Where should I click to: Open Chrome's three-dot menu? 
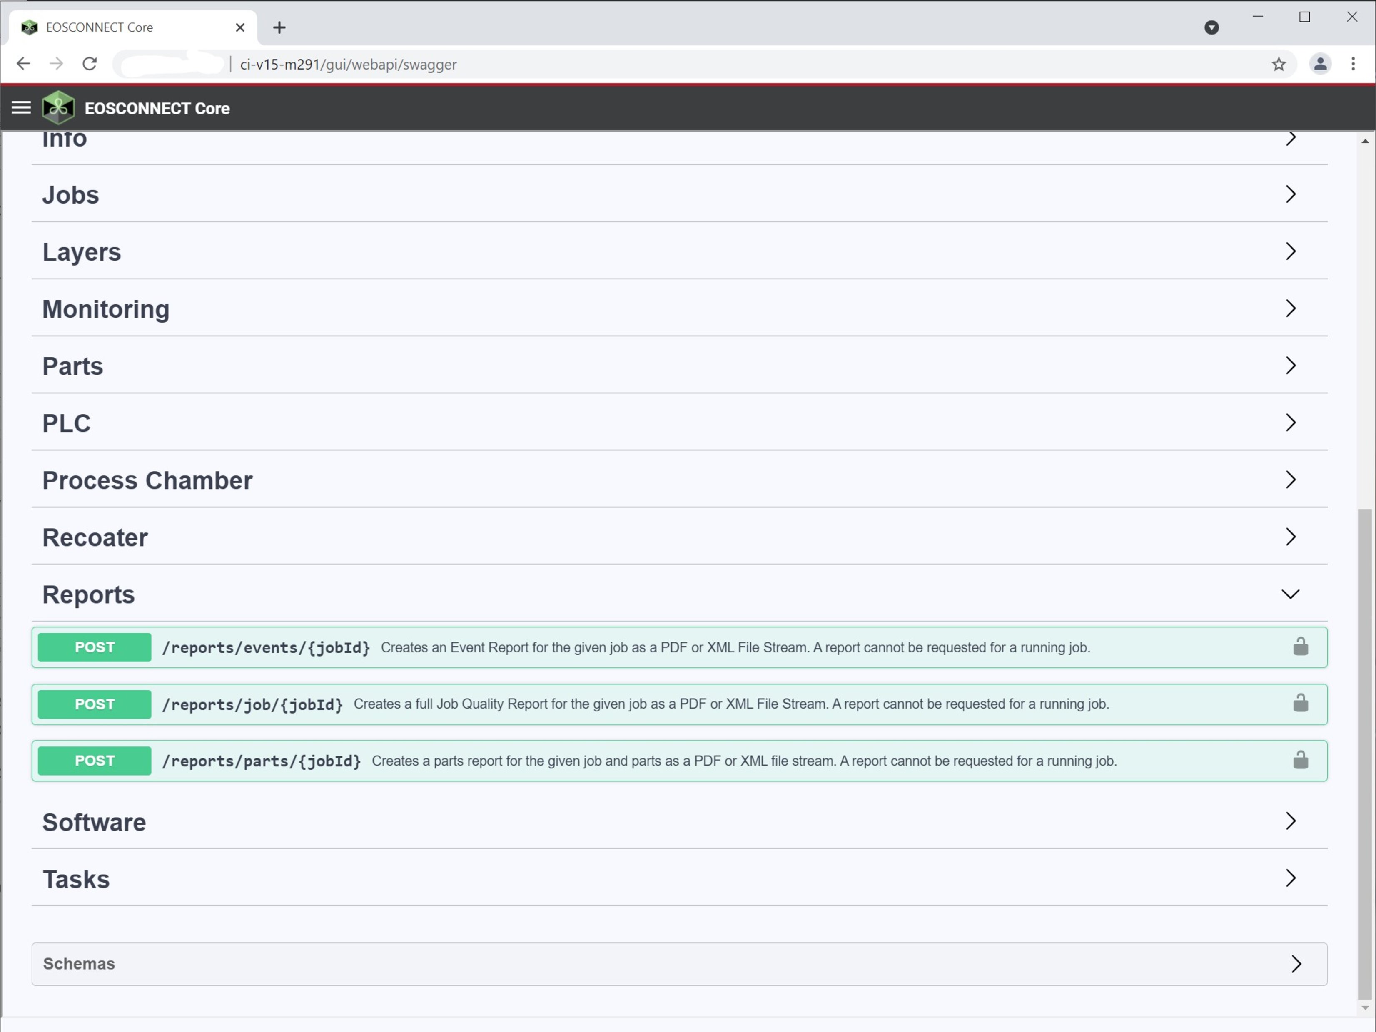(x=1354, y=64)
